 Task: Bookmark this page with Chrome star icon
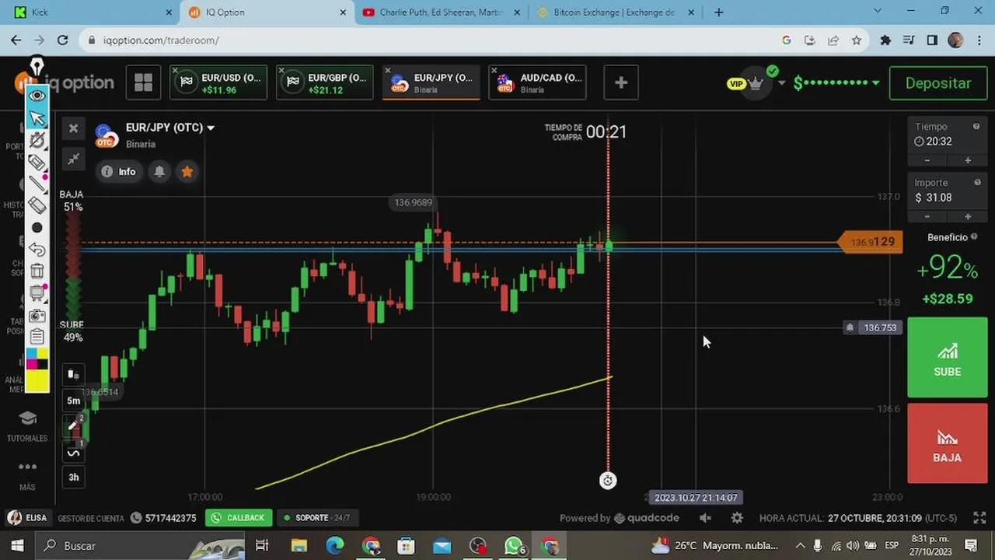[856, 40]
